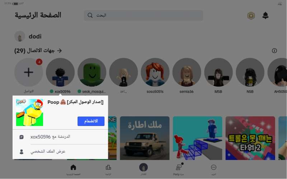Open the Robux hexagon icon

click(251, 16)
